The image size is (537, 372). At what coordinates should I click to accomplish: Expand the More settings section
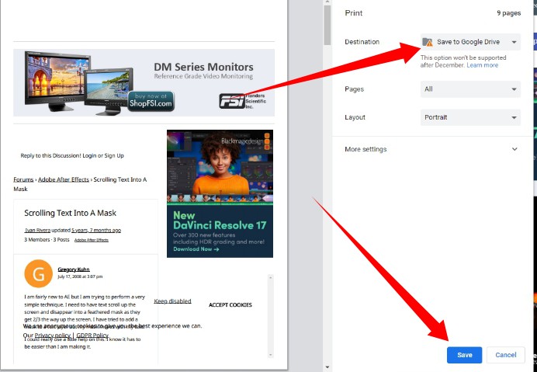click(431, 149)
